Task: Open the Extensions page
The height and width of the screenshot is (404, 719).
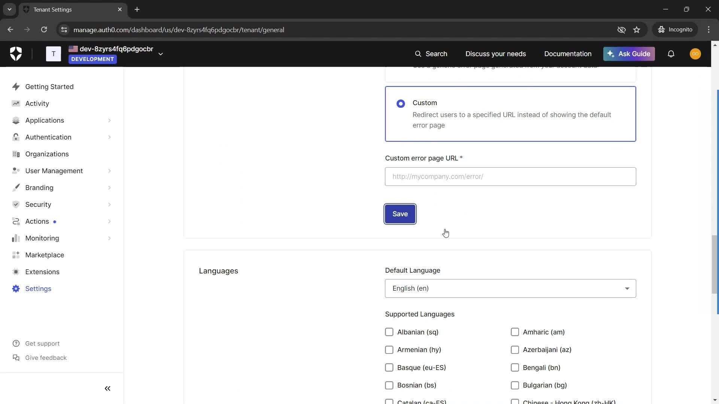Action: point(42,272)
